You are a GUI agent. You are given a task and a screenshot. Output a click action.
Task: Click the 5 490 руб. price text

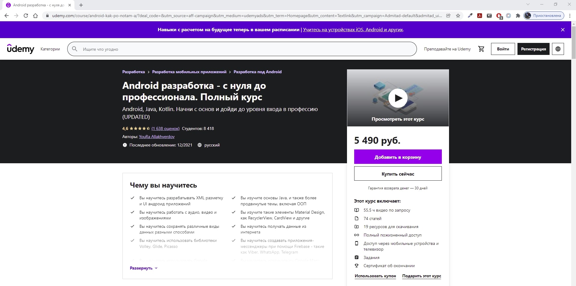377,140
